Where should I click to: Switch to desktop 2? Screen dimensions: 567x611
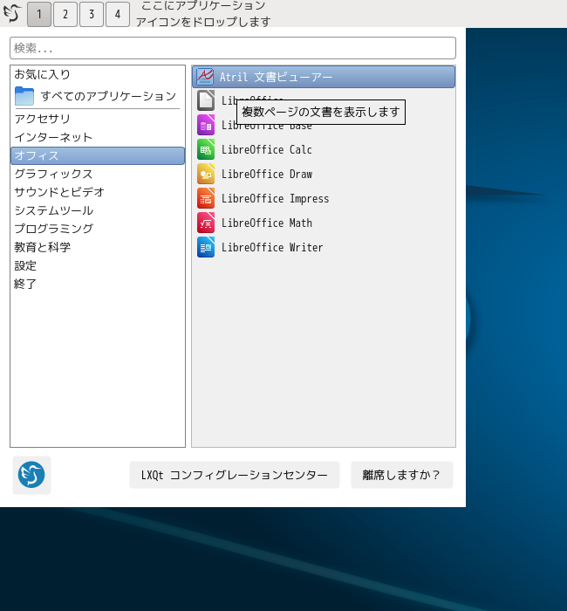coord(65,14)
